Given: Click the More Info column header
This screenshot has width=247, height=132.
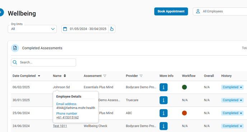Looking at the screenshot, I should point(167,76).
